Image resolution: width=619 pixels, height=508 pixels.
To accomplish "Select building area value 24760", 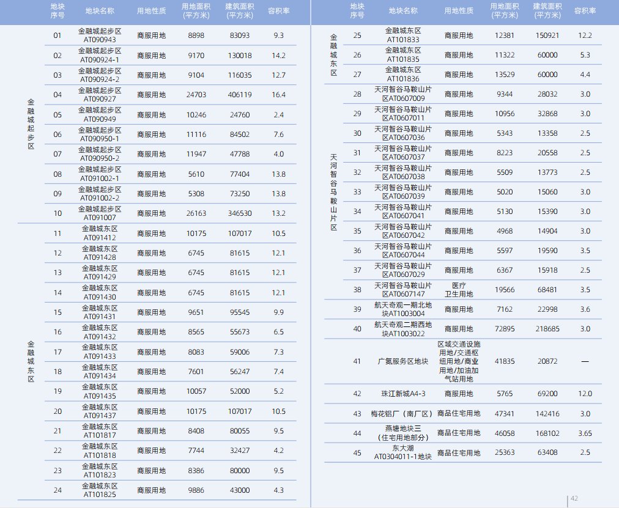I will tap(240, 115).
